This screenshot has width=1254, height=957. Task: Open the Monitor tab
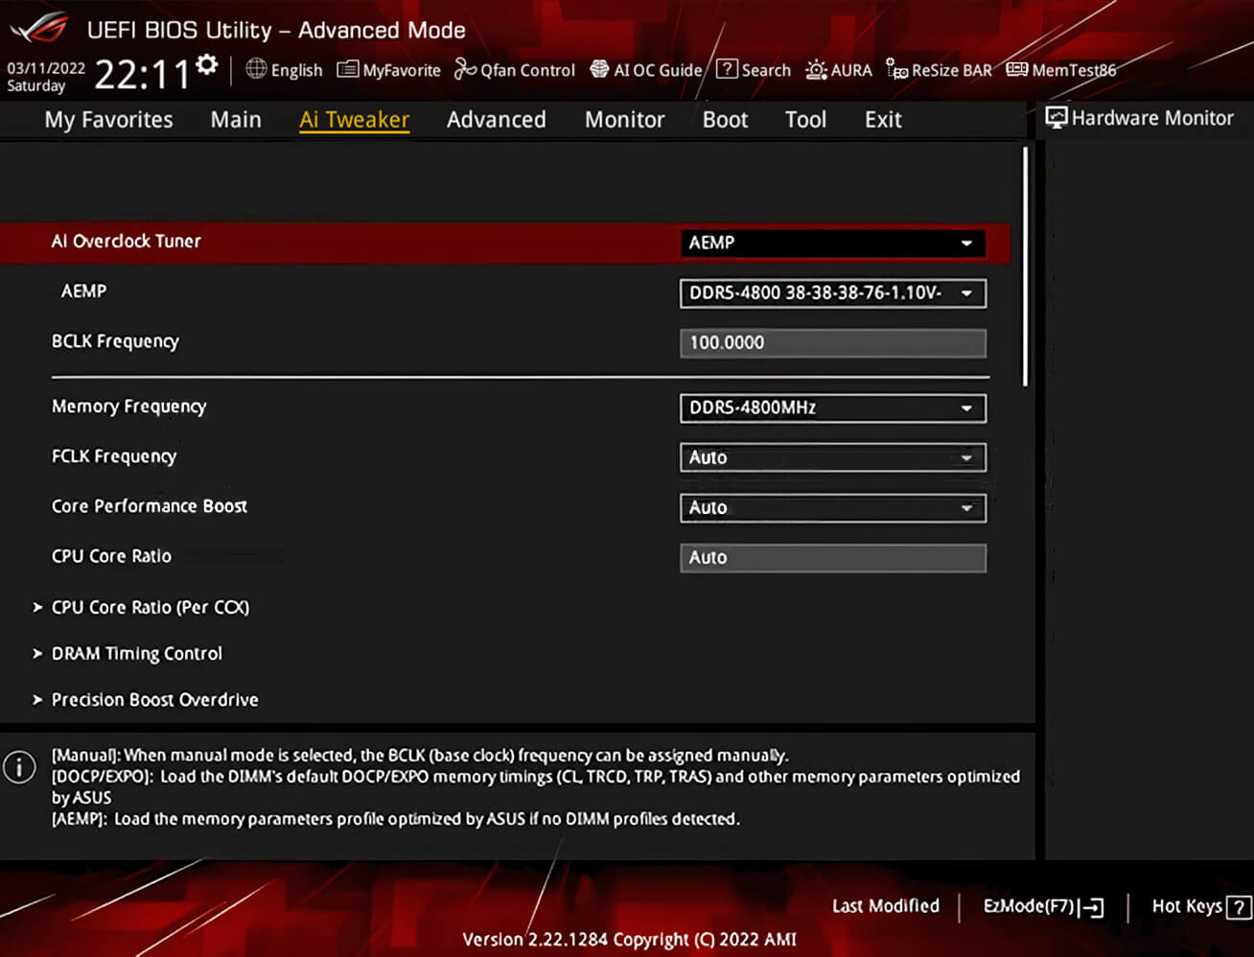pyautogui.click(x=624, y=120)
